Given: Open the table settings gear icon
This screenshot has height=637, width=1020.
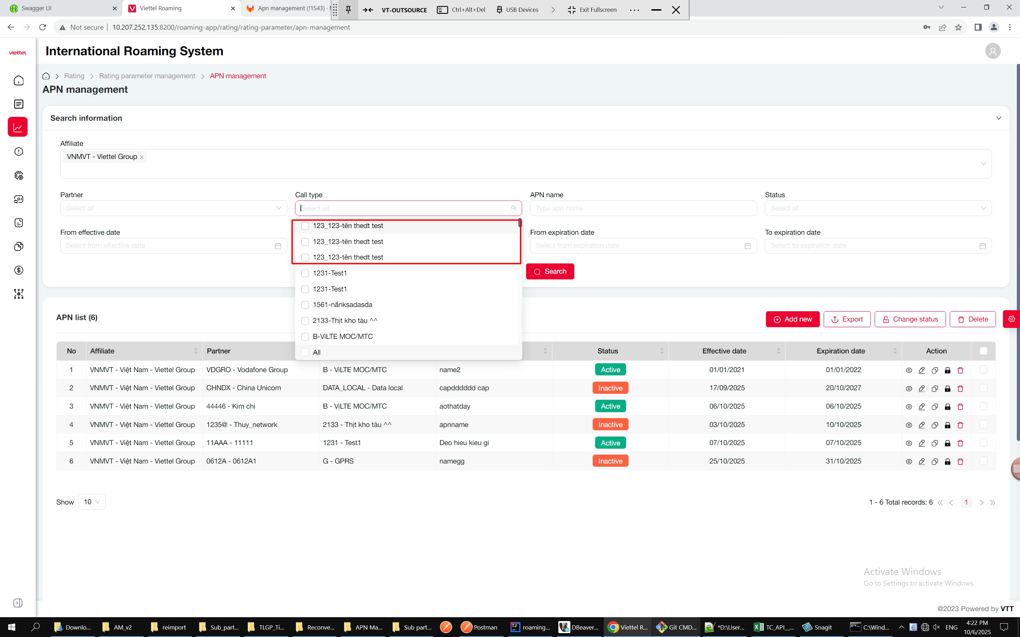Looking at the screenshot, I should tap(1011, 319).
